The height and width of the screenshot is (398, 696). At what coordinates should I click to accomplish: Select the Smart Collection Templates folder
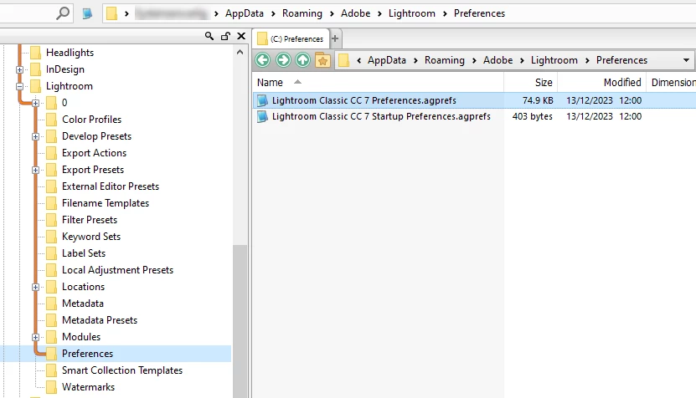click(122, 370)
